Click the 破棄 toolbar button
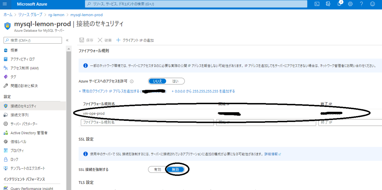Viewport: 382px width, 190px height. tap(104, 40)
